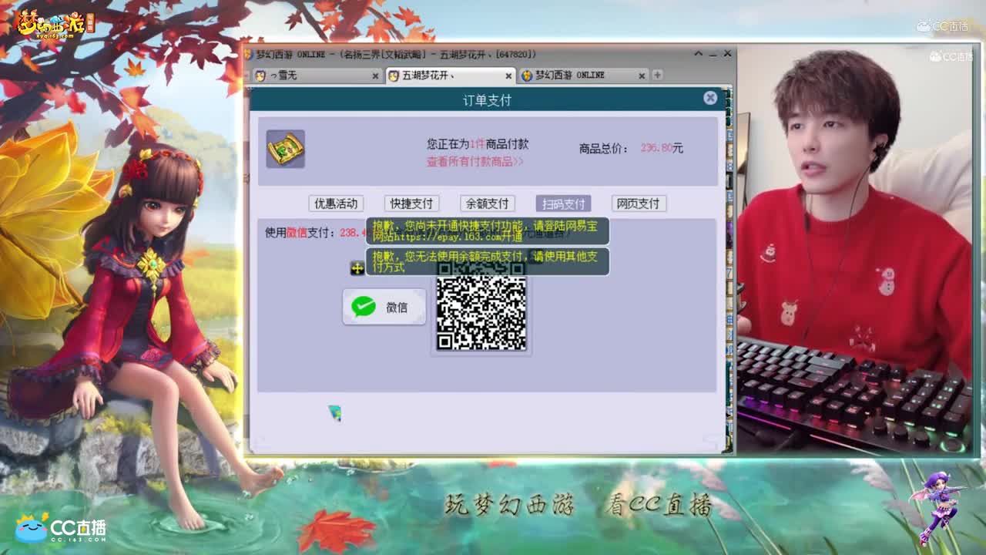Click the 优惠活动 option
This screenshot has height=555, width=986.
[x=337, y=203]
